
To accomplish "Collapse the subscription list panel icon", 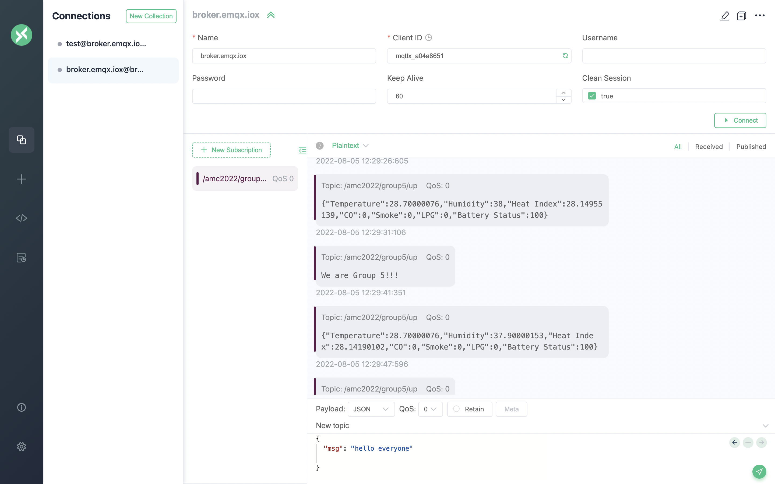I will tap(302, 150).
